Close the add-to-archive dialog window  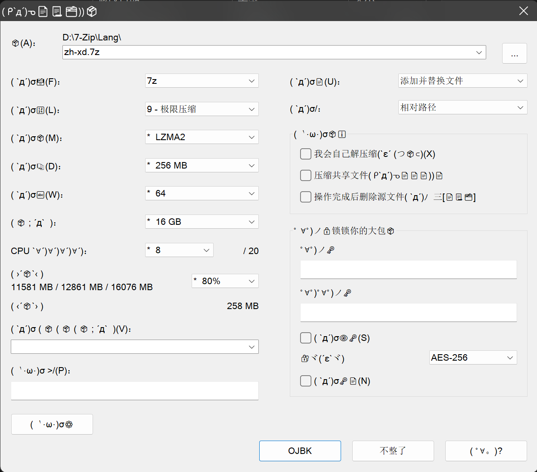click(523, 11)
